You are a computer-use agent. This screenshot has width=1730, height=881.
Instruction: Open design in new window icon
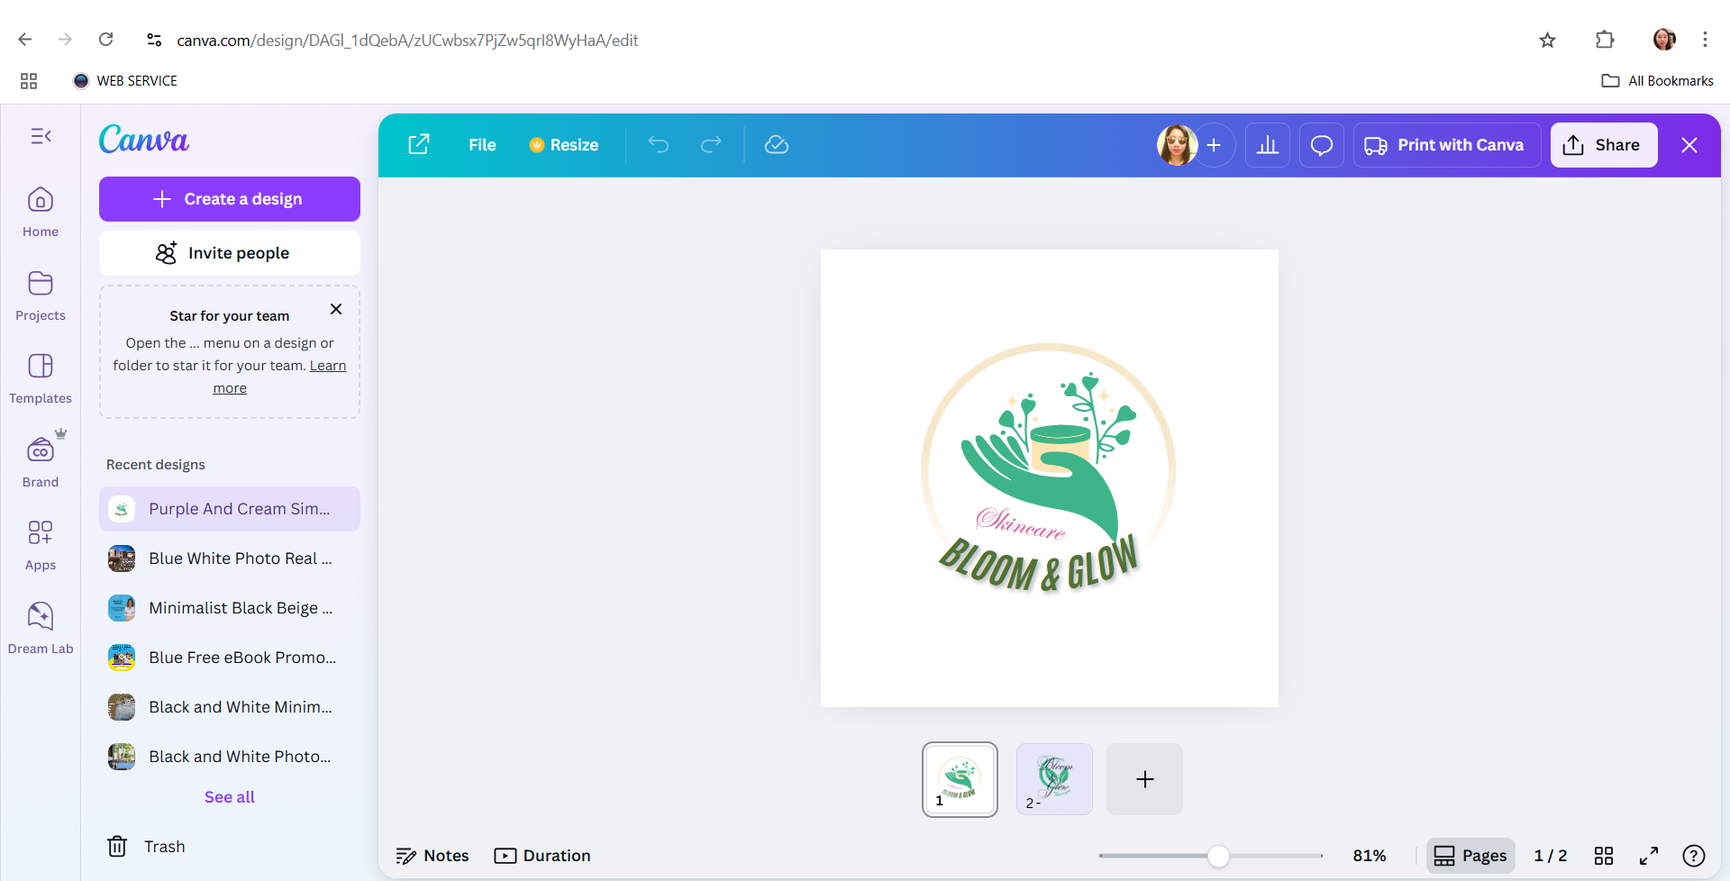click(x=419, y=145)
